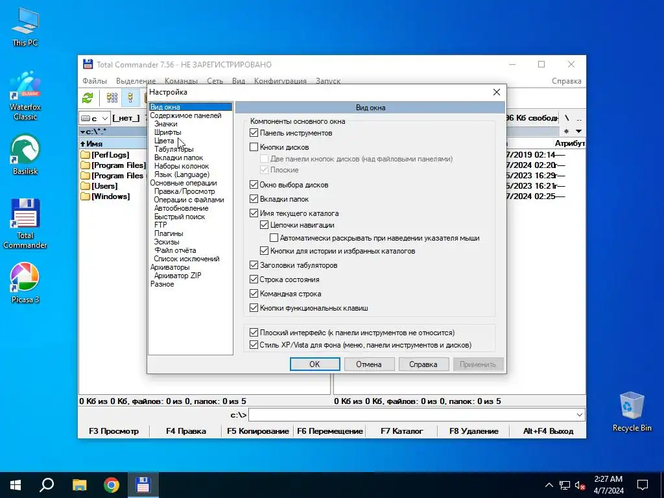This screenshot has width=664, height=498.
Task: Uncheck Панель инструментов checkbox
Action: [254, 133]
